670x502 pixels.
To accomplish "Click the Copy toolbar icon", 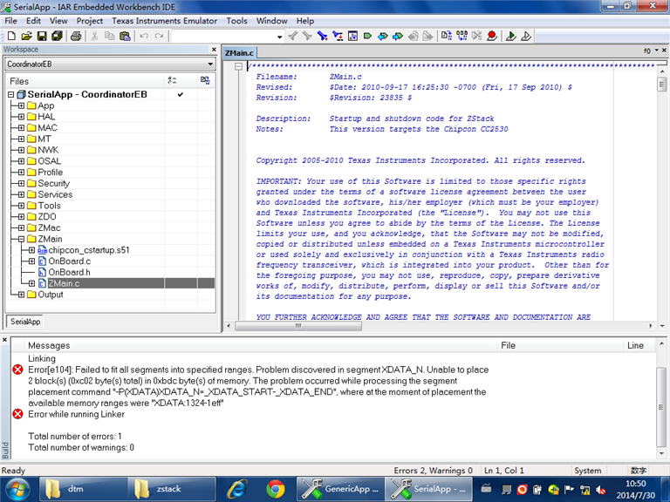I will (110, 37).
